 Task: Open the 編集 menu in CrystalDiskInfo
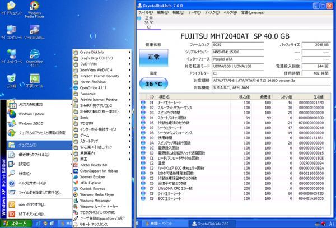point(162,12)
